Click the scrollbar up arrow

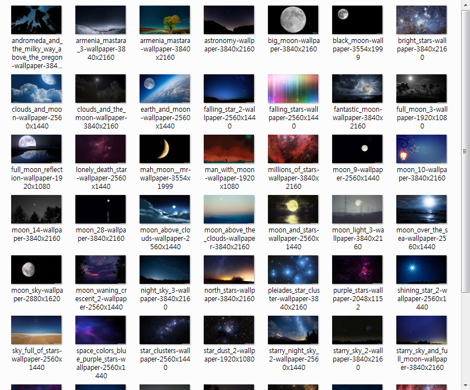coord(465,4)
